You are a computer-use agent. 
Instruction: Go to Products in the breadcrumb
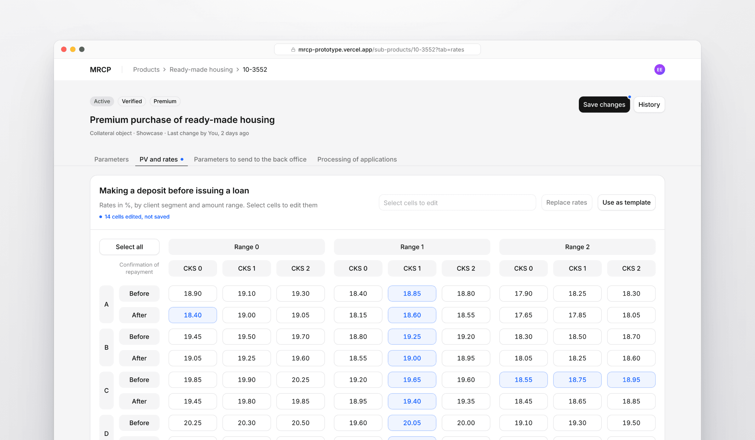(146, 69)
